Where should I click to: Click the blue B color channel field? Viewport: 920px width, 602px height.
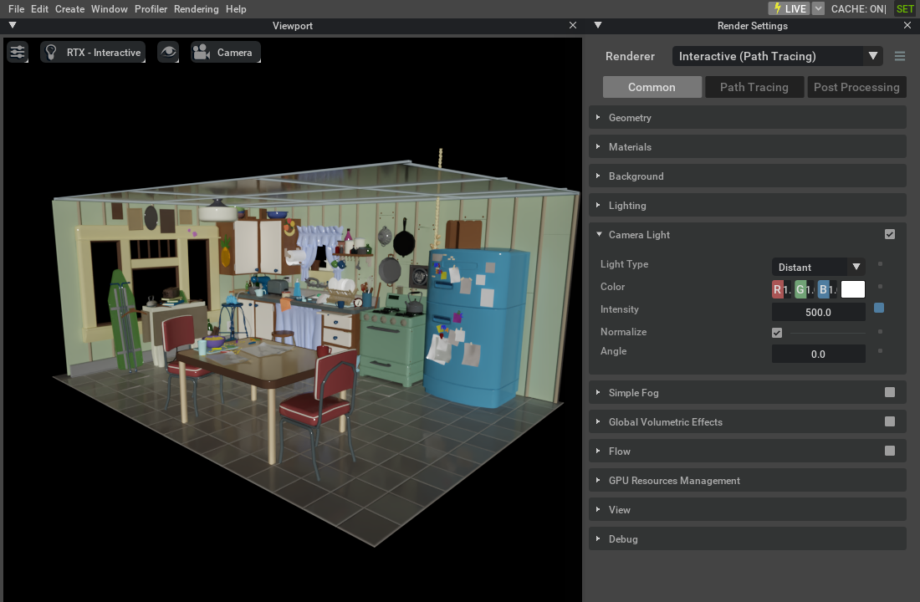827,289
